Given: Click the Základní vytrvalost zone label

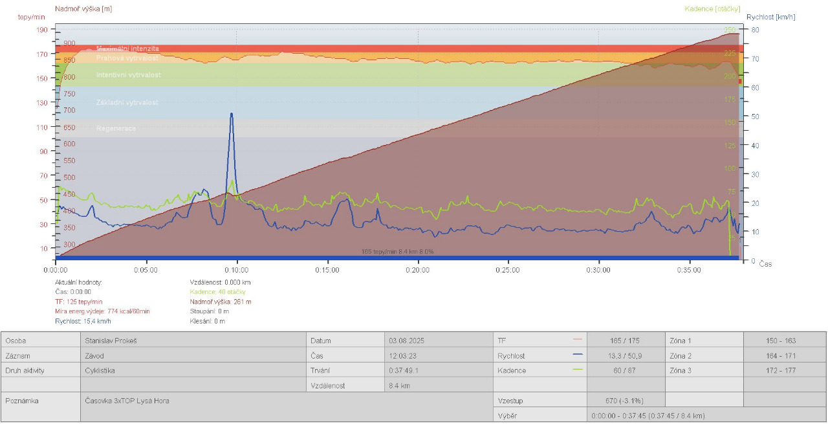Looking at the screenshot, I should [127, 103].
